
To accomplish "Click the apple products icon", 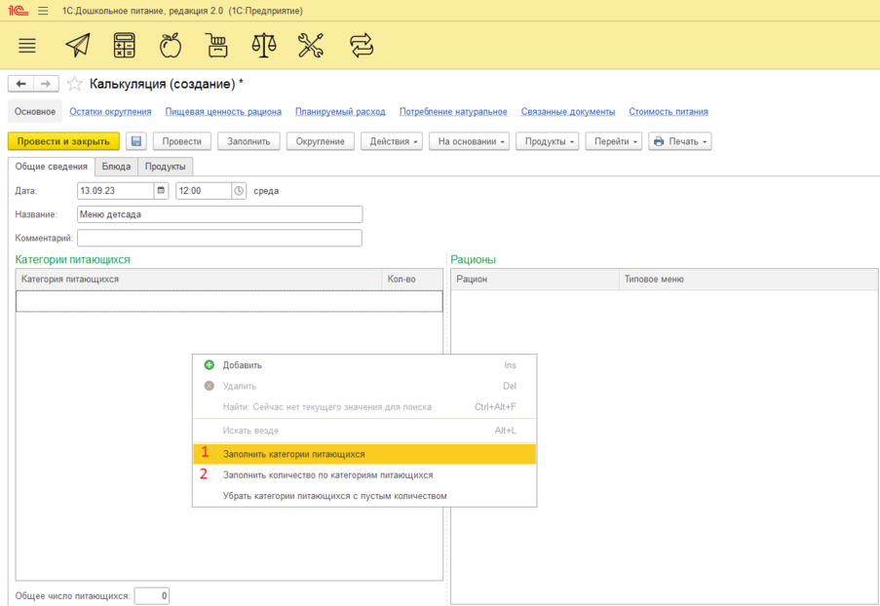I will pyautogui.click(x=171, y=46).
